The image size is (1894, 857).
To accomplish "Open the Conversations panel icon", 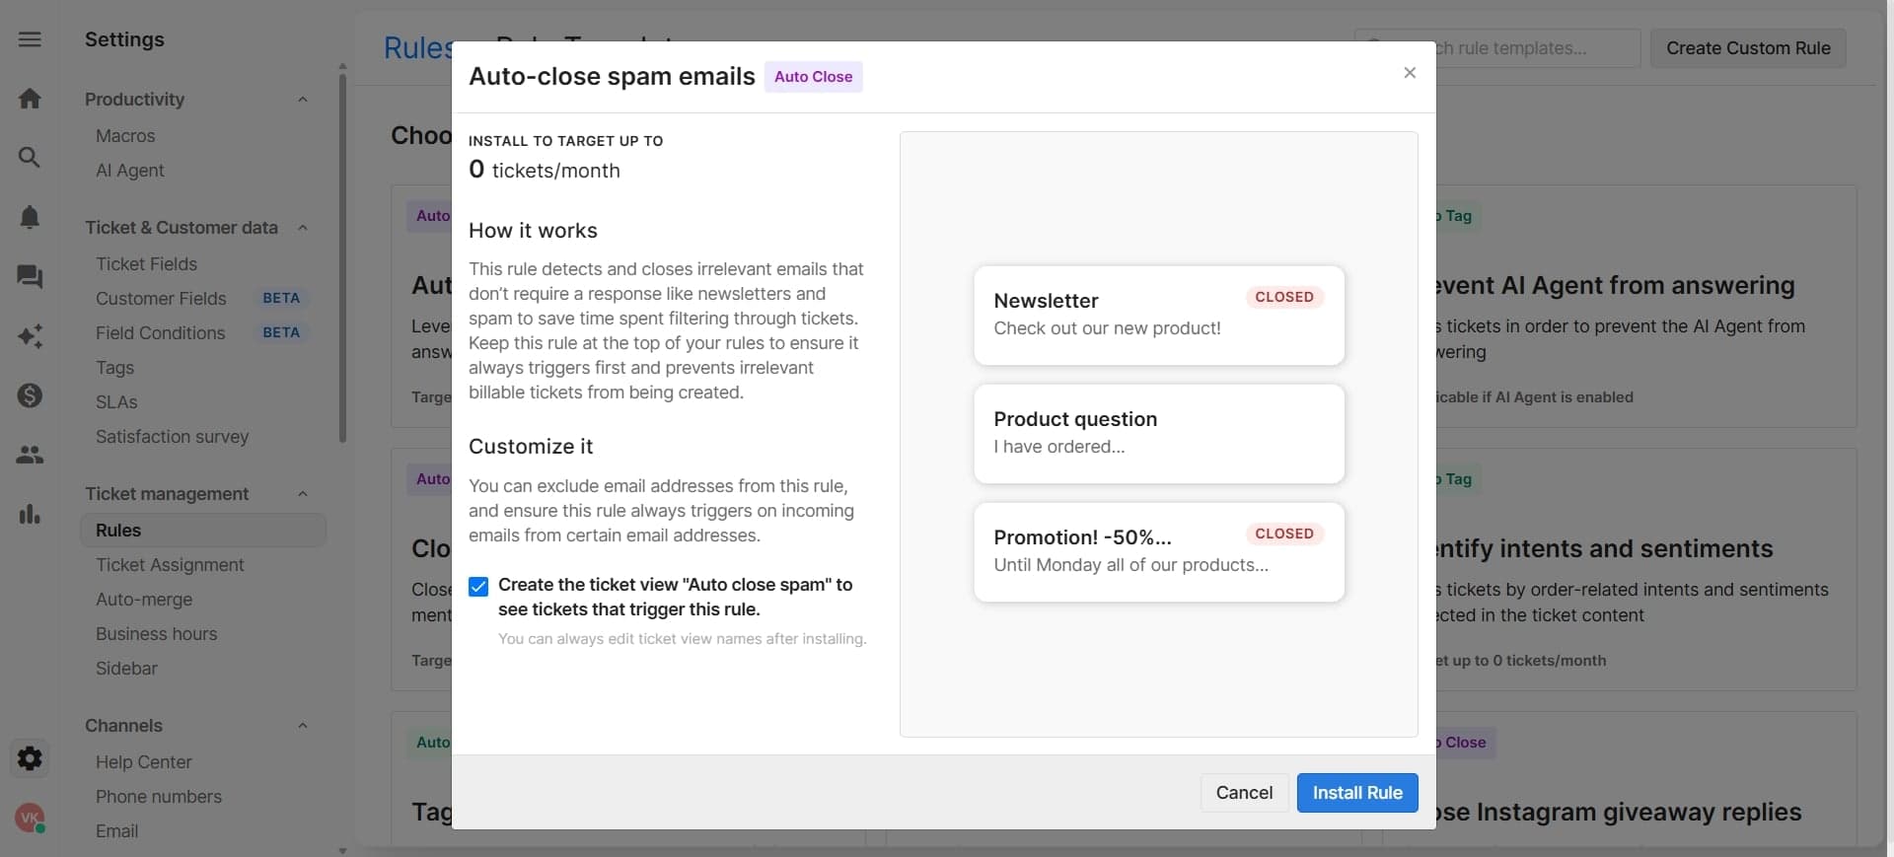I will tap(30, 277).
